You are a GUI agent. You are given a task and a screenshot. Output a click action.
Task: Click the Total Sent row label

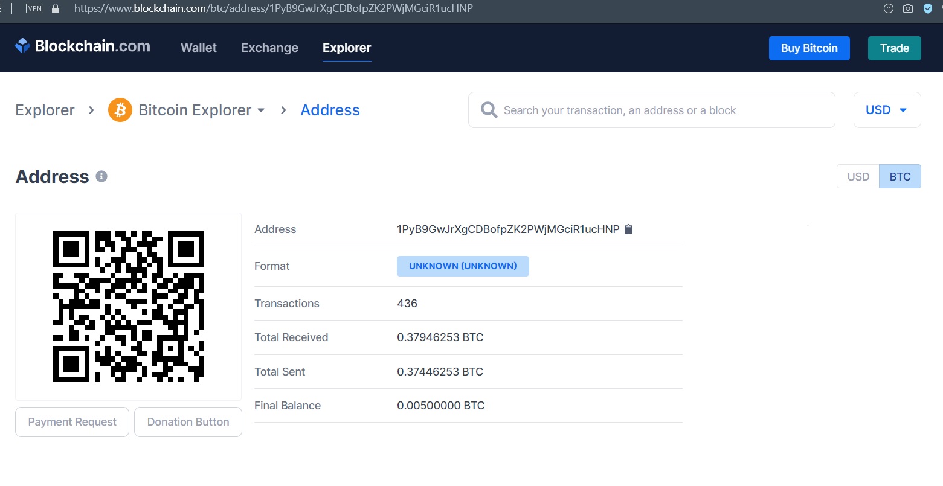(280, 372)
